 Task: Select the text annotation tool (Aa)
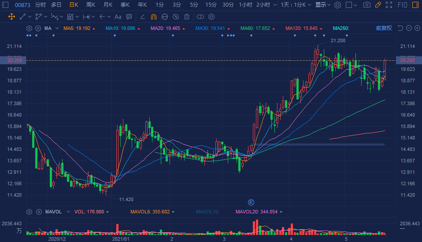[x=118, y=17]
